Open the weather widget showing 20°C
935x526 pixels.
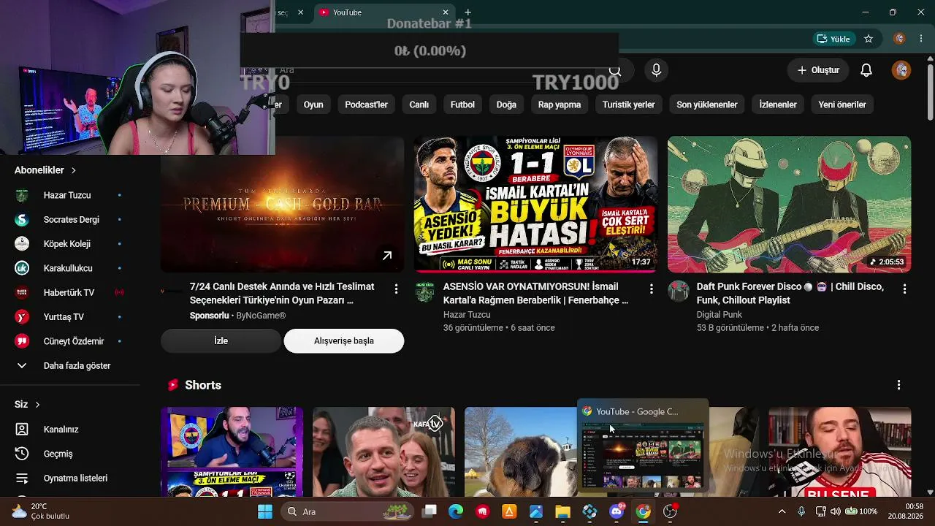click(41, 511)
